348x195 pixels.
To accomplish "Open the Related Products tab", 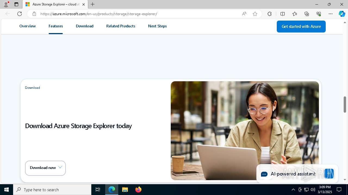I will click(121, 26).
